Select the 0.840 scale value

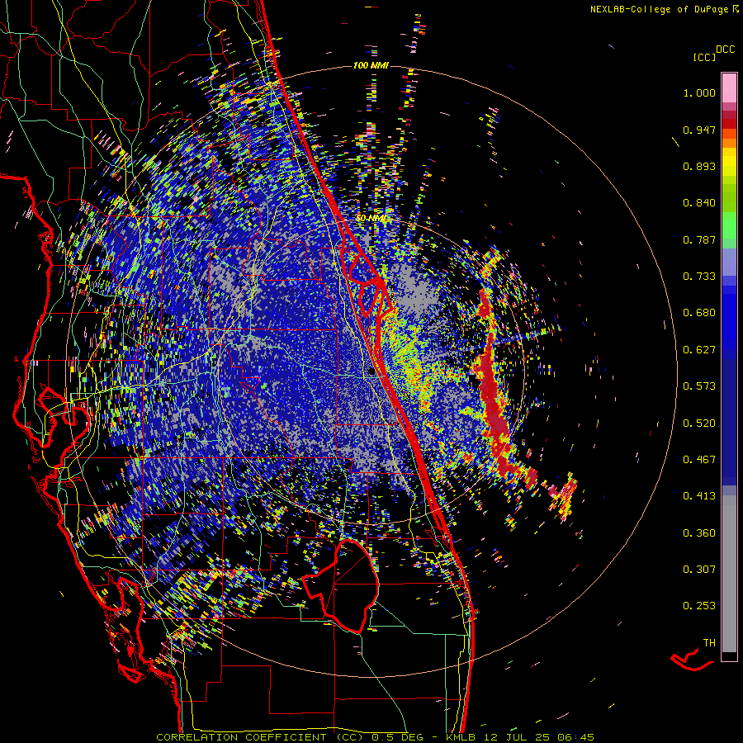pyautogui.click(x=699, y=203)
